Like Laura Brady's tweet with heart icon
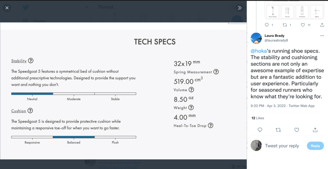 click(297, 130)
